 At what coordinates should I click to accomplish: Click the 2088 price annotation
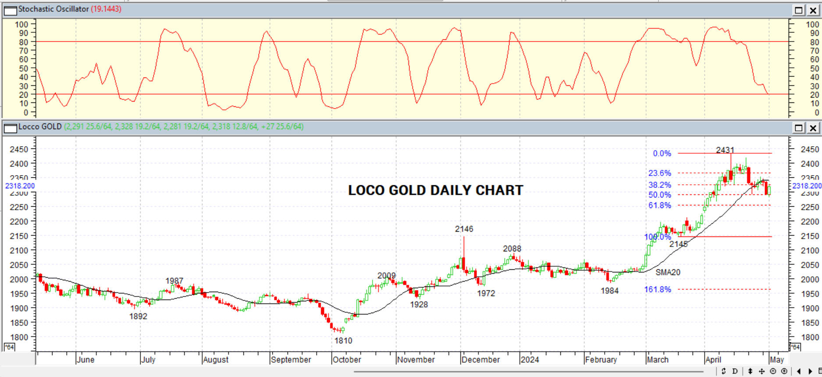pyautogui.click(x=512, y=249)
